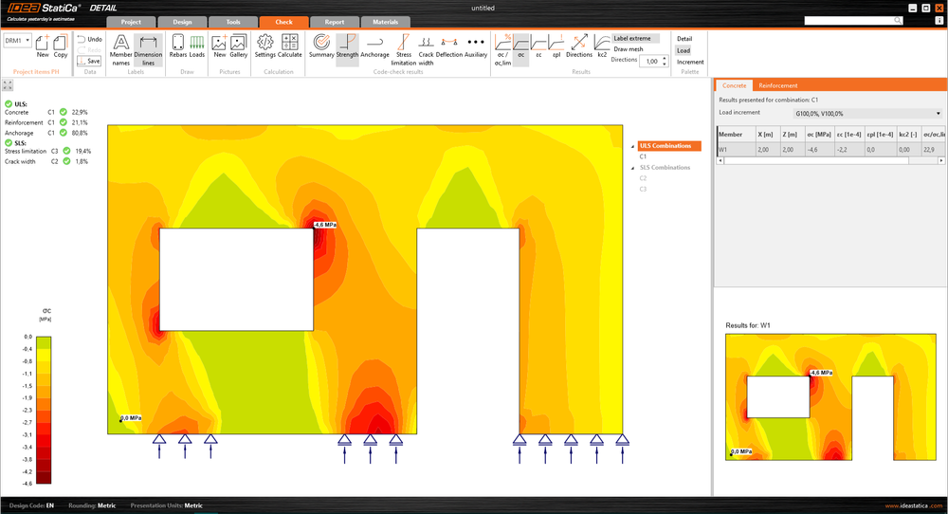Viewport: 948px width, 514px height.
Task: Select the ULS Combinations group
Action: pos(669,146)
